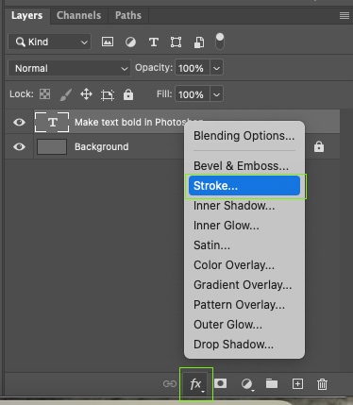Image resolution: width=353 pixels, height=405 pixels.
Task: Open the fx layer style button
Action: point(196,384)
